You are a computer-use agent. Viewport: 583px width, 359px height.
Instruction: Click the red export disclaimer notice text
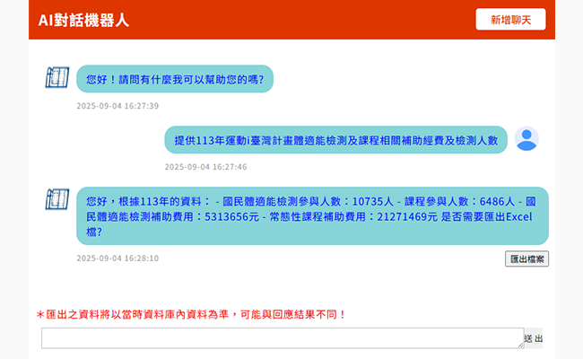point(196,315)
